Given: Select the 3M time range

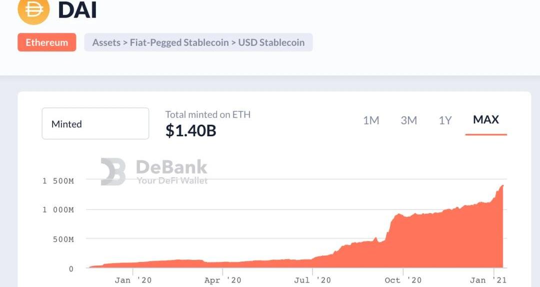Looking at the screenshot, I should [408, 120].
